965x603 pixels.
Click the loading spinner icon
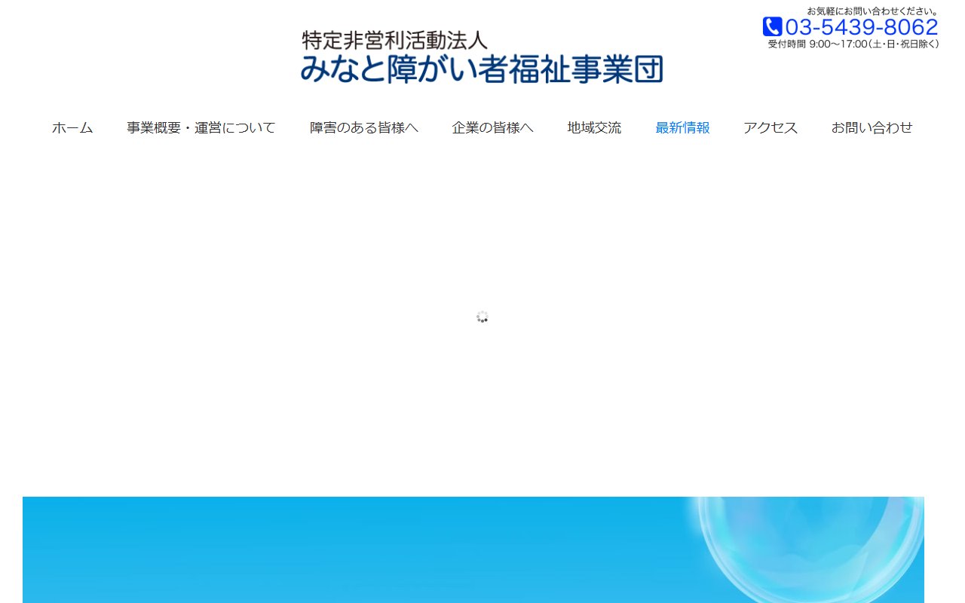point(482,317)
